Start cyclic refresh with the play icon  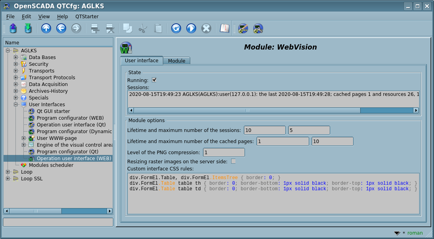pyautogui.click(x=191, y=28)
